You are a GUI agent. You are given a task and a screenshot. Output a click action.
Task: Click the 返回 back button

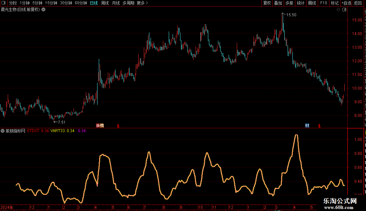click(x=358, y=3)
